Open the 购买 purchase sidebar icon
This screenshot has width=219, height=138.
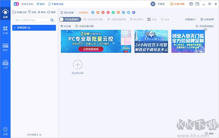click(5, 47)
